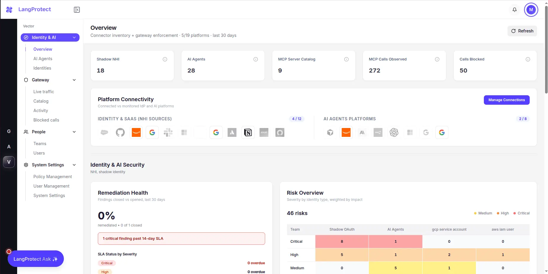Show info for MCP Server Catalog card

[x=346, y=59]
